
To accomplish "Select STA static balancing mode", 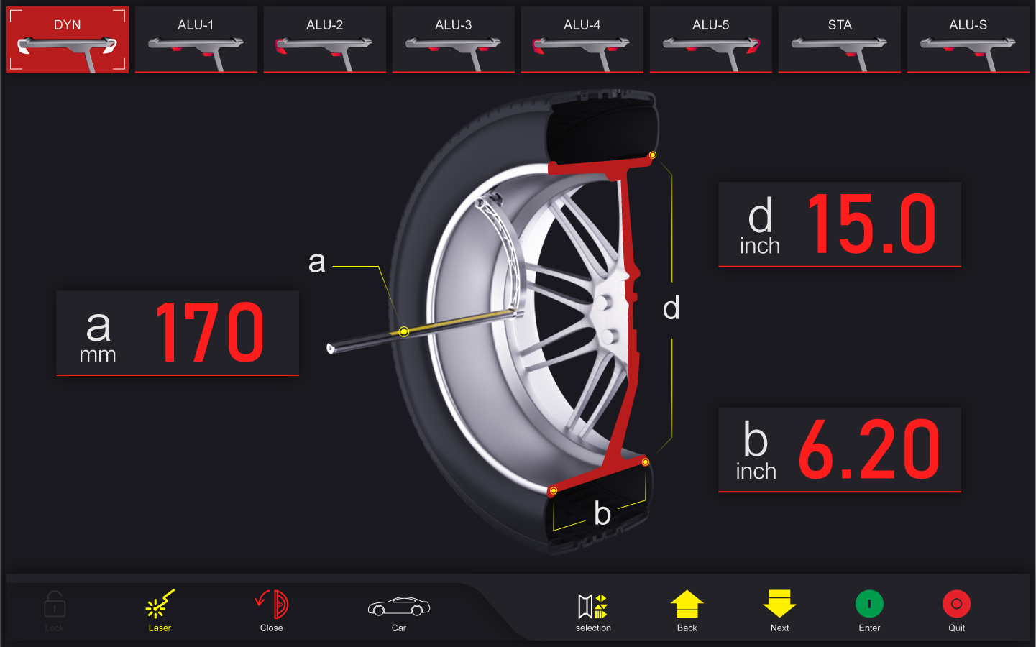I will point(839,40).
